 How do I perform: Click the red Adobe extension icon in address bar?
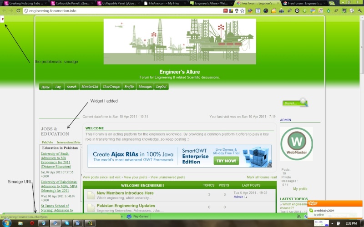(x=225, y=10)
